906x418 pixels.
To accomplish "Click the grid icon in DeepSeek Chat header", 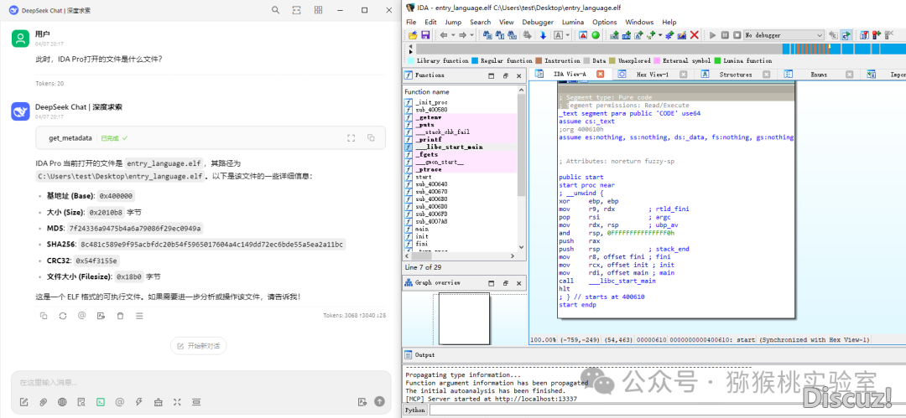I will coord(319,10).
